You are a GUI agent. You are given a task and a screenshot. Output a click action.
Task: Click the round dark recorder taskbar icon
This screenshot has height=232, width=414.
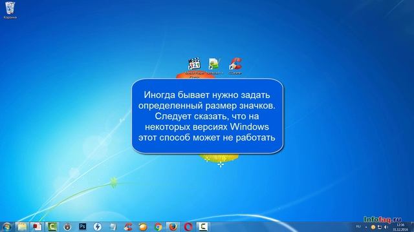click(67, 226)
